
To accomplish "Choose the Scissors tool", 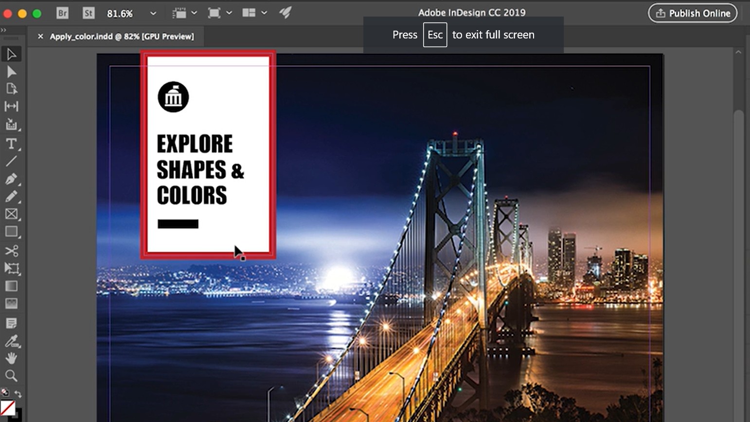I will (12, 251).
